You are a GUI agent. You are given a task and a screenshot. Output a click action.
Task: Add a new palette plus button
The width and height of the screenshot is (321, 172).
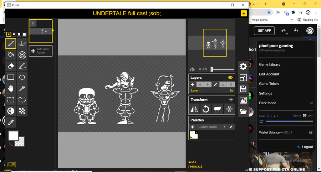pyautogui.click(x=192, y=127)
